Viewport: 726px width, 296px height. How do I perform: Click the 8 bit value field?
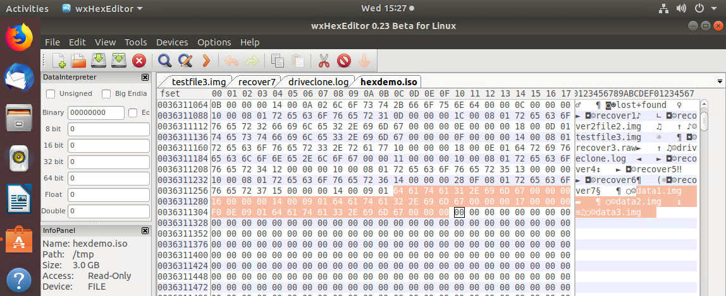[x=109, y=129]
